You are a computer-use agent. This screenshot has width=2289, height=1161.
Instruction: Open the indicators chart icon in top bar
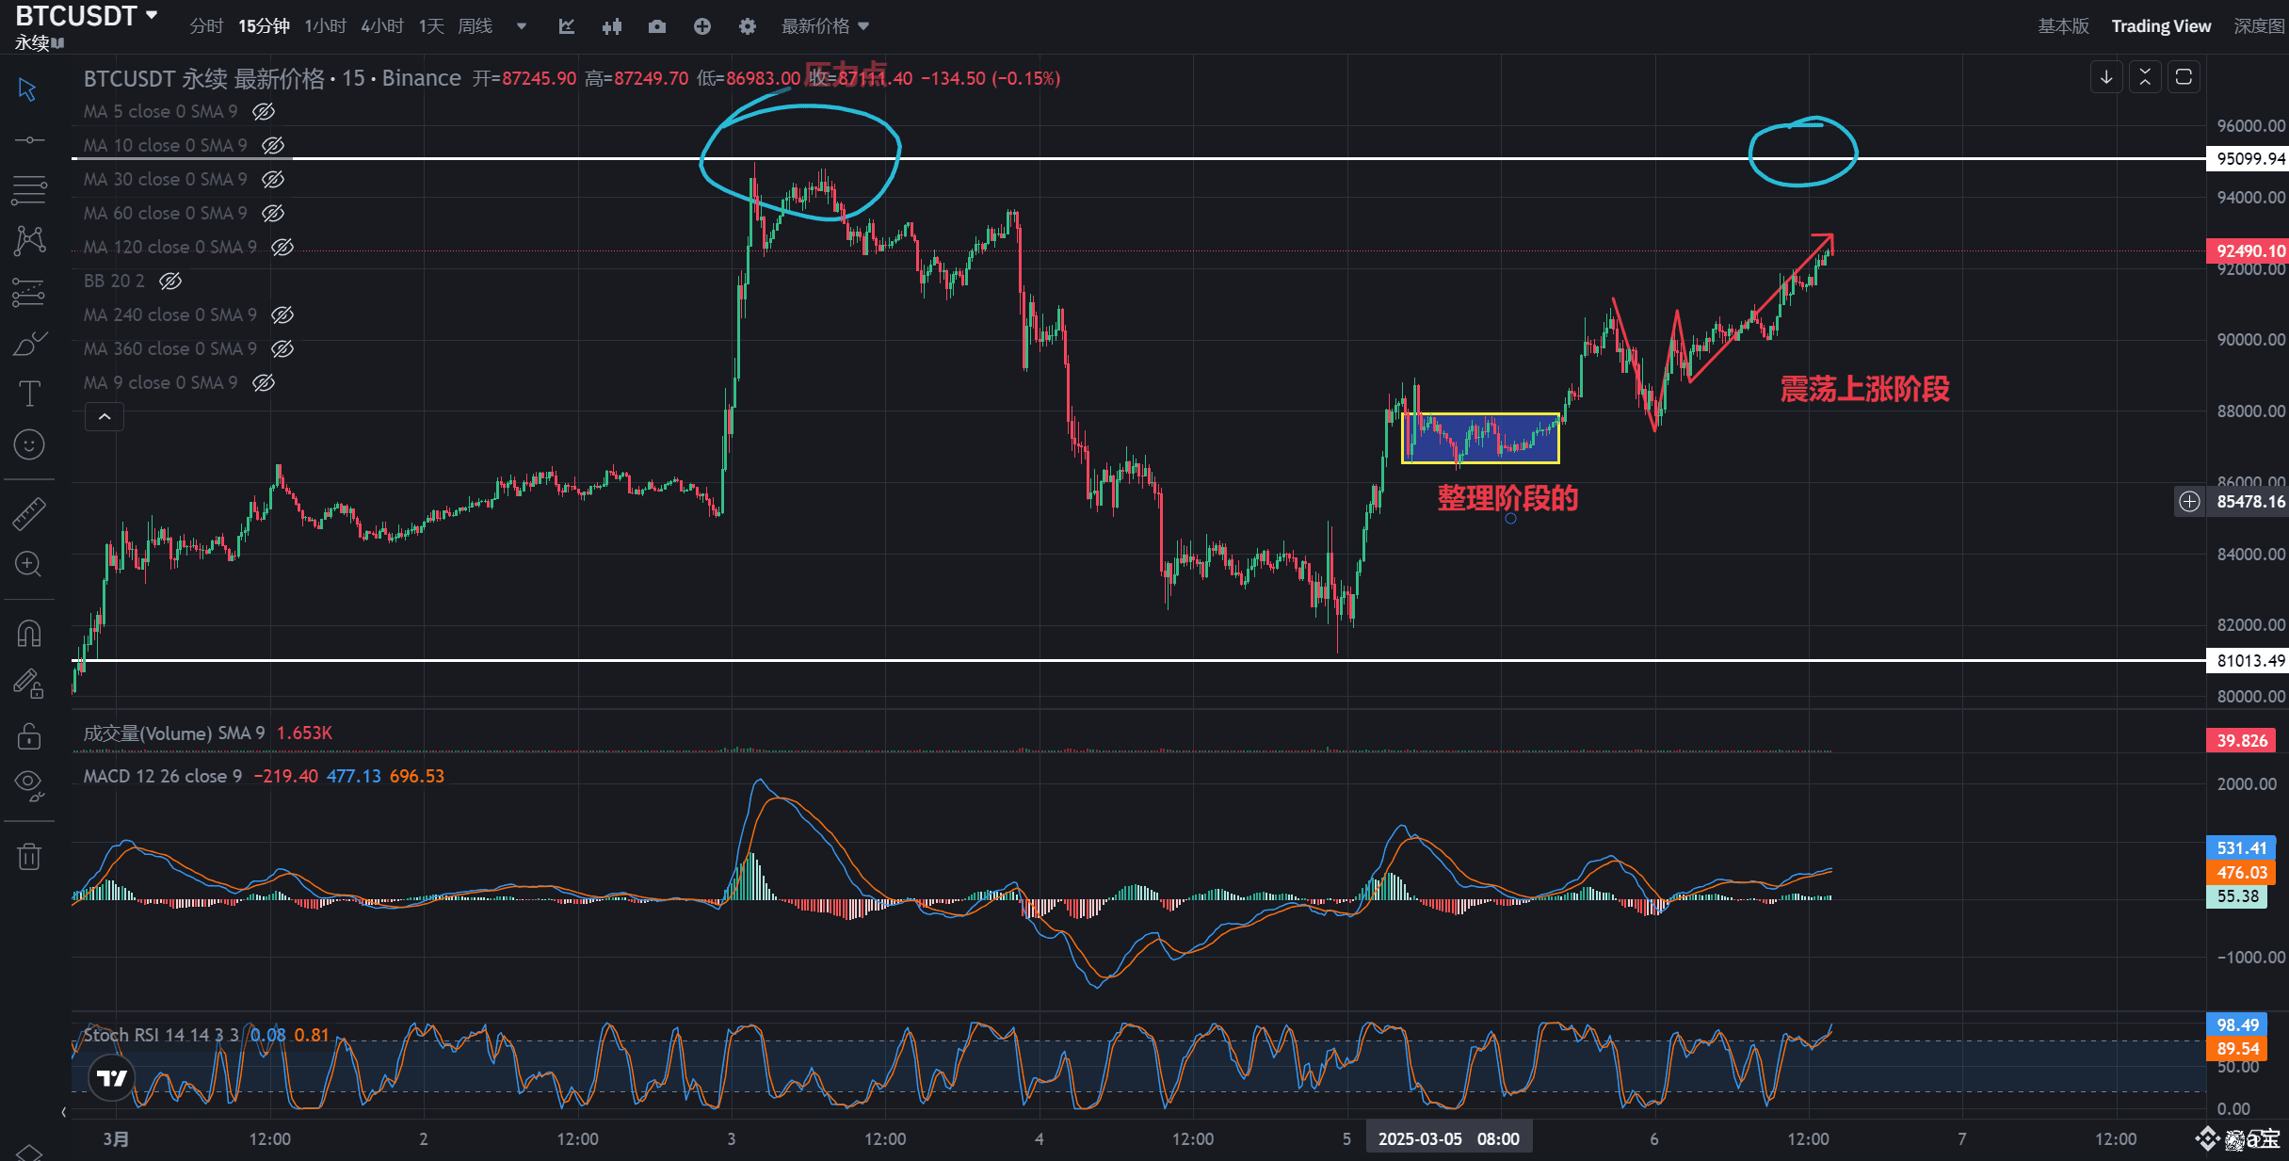(x=567, y=26)
